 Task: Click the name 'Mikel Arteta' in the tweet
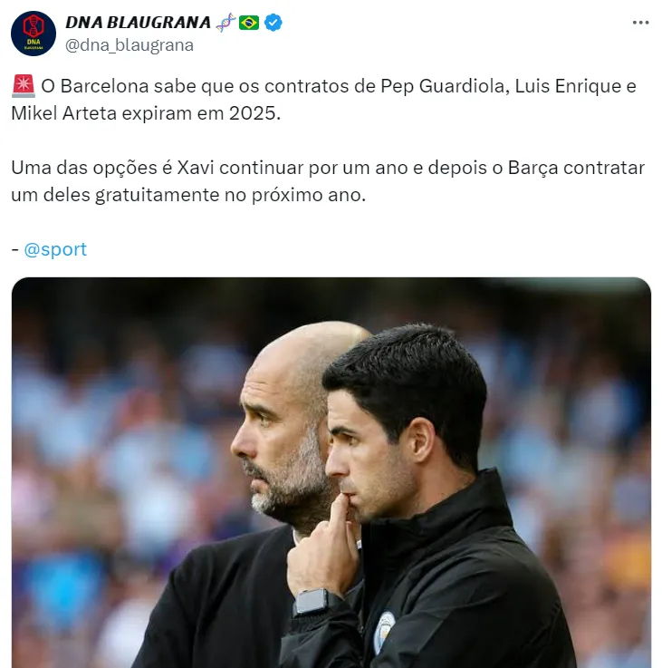64,113
